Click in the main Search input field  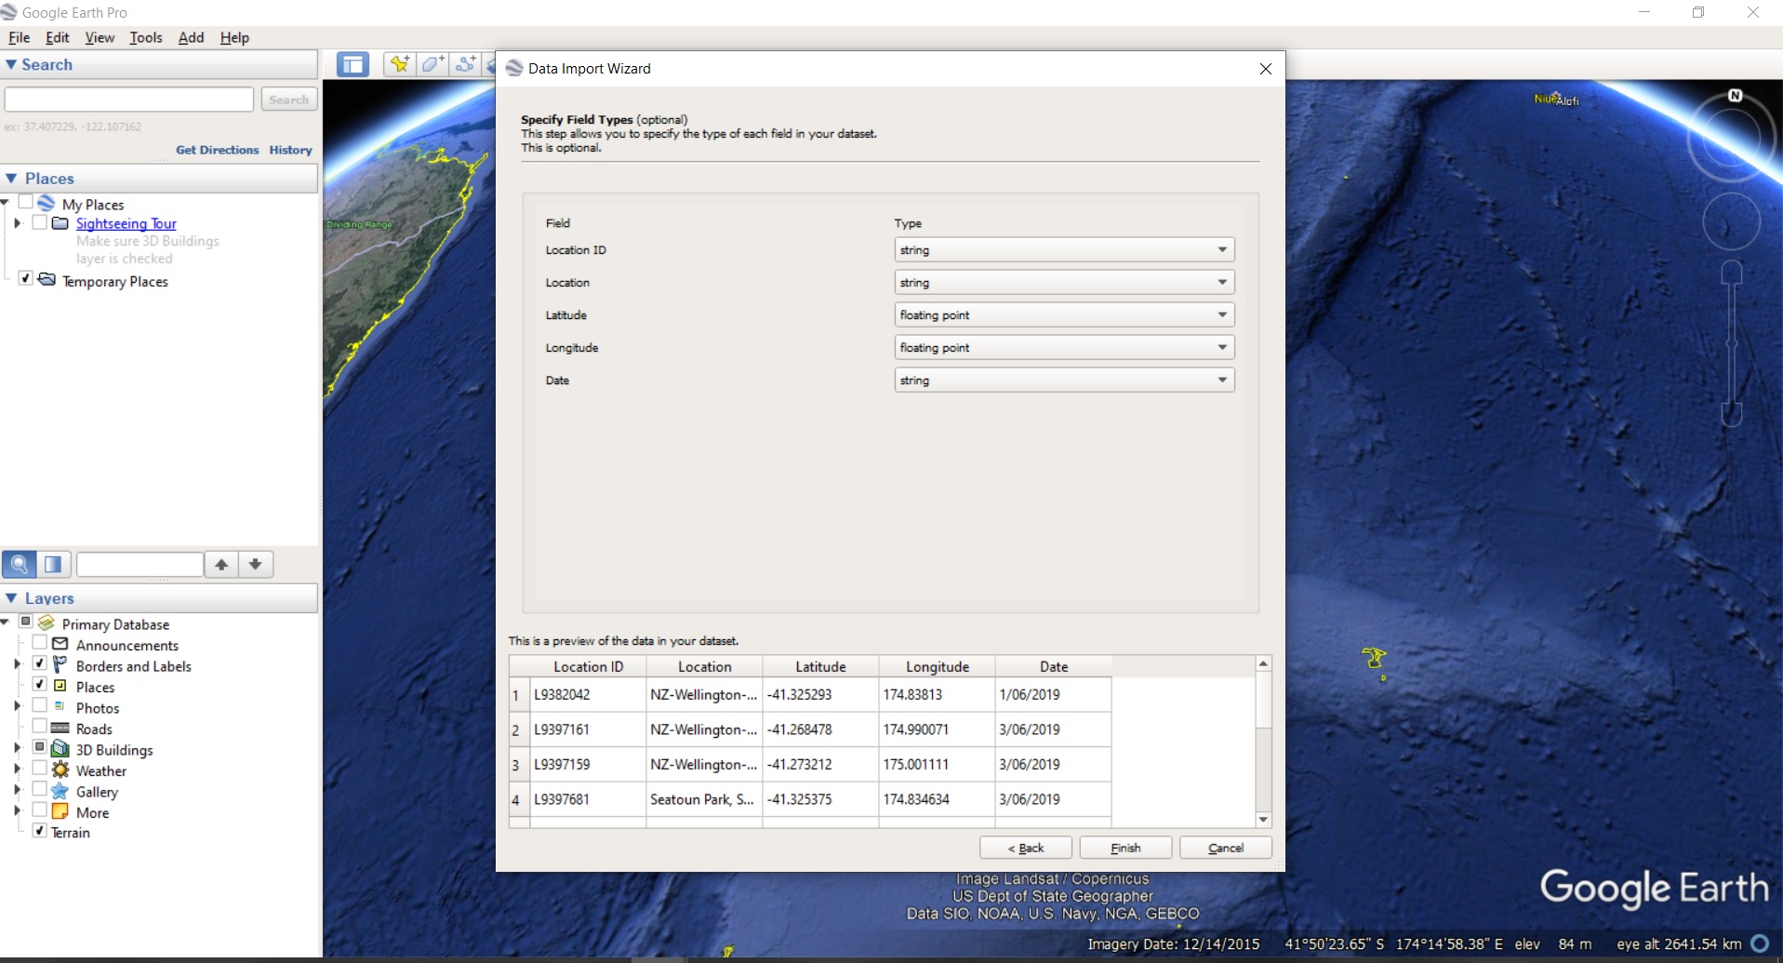click(129, 100)
